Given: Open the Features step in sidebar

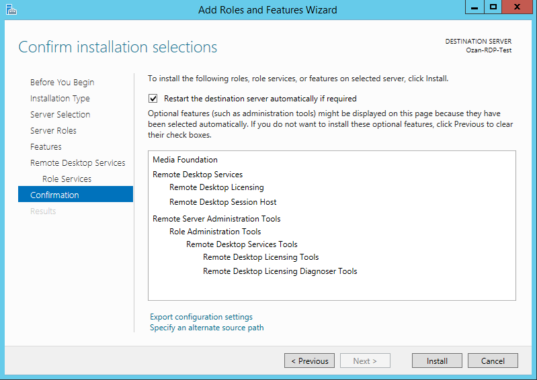Looking at the screenshot, I should tap(46, 147).
